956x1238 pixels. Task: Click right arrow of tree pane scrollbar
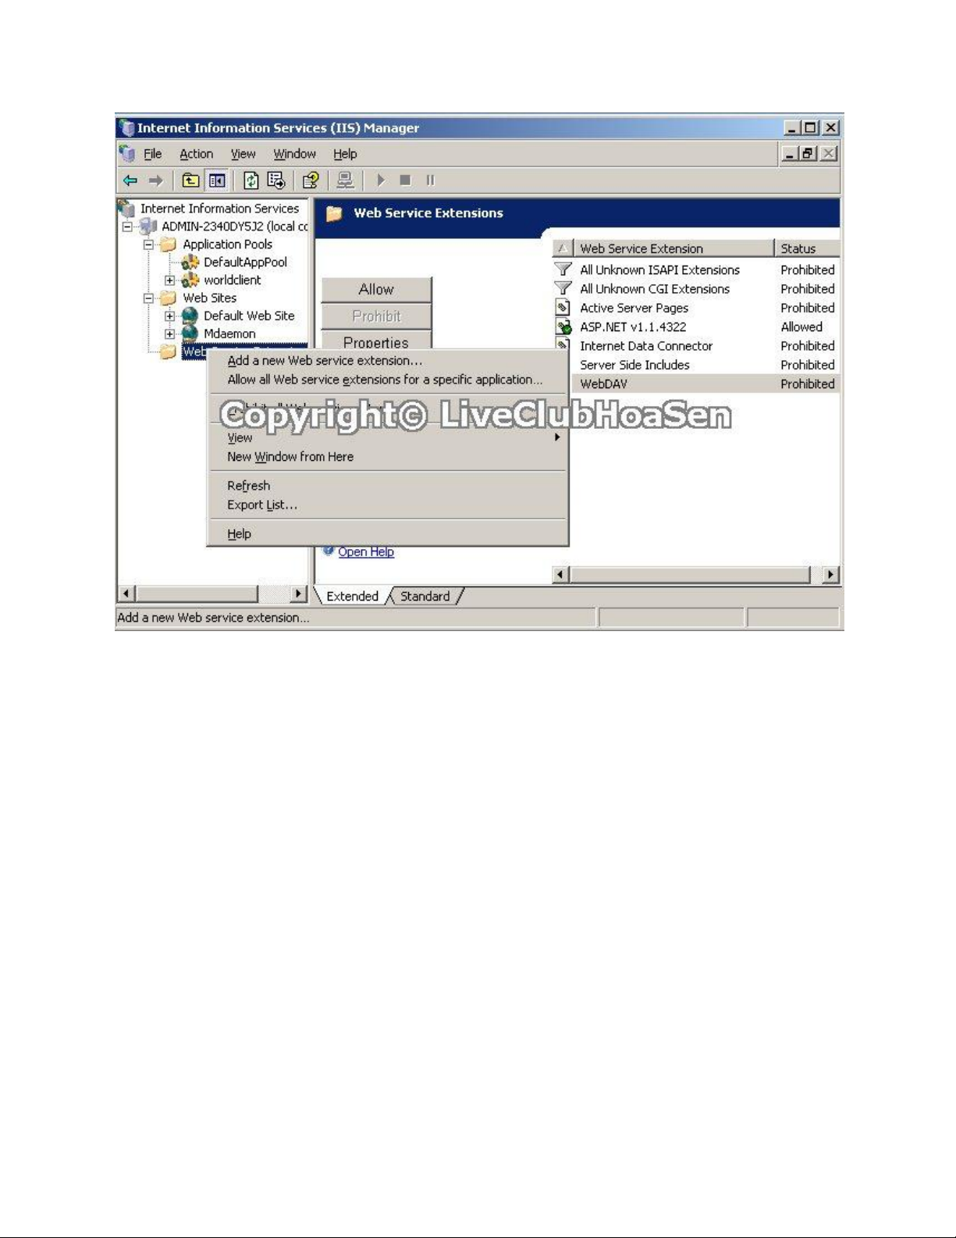pos(298,594)
